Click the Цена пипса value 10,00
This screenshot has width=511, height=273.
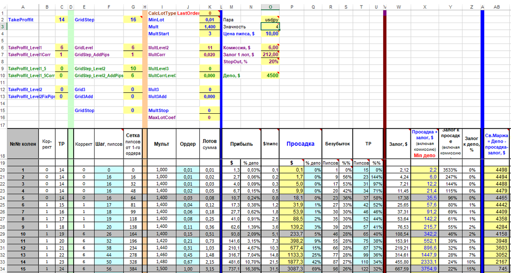pos(271,33)
